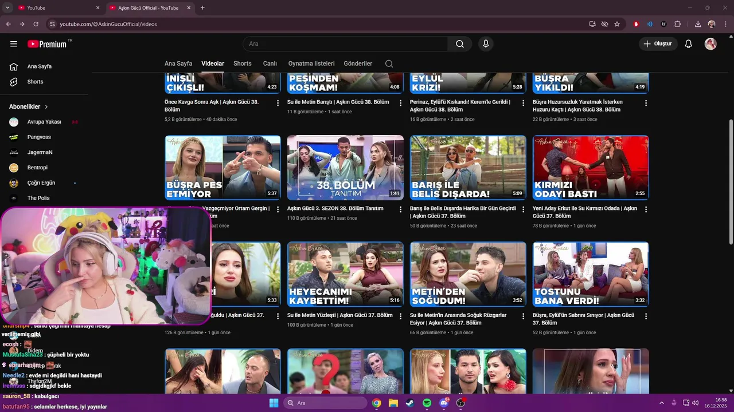
Task: Open the black cat extension icon
Action: tap(663, 24)
